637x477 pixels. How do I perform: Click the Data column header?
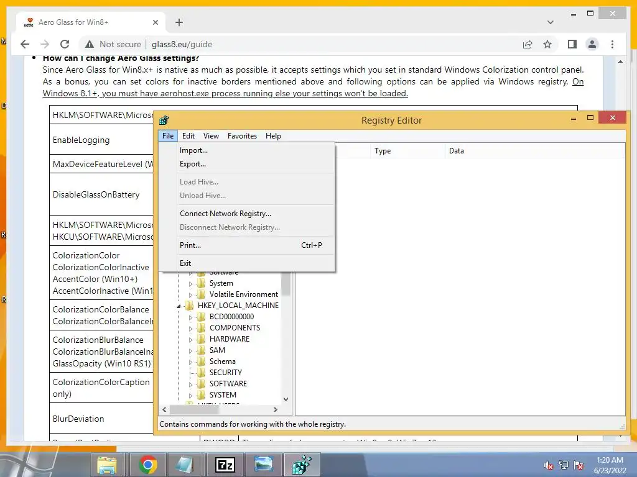534,151
